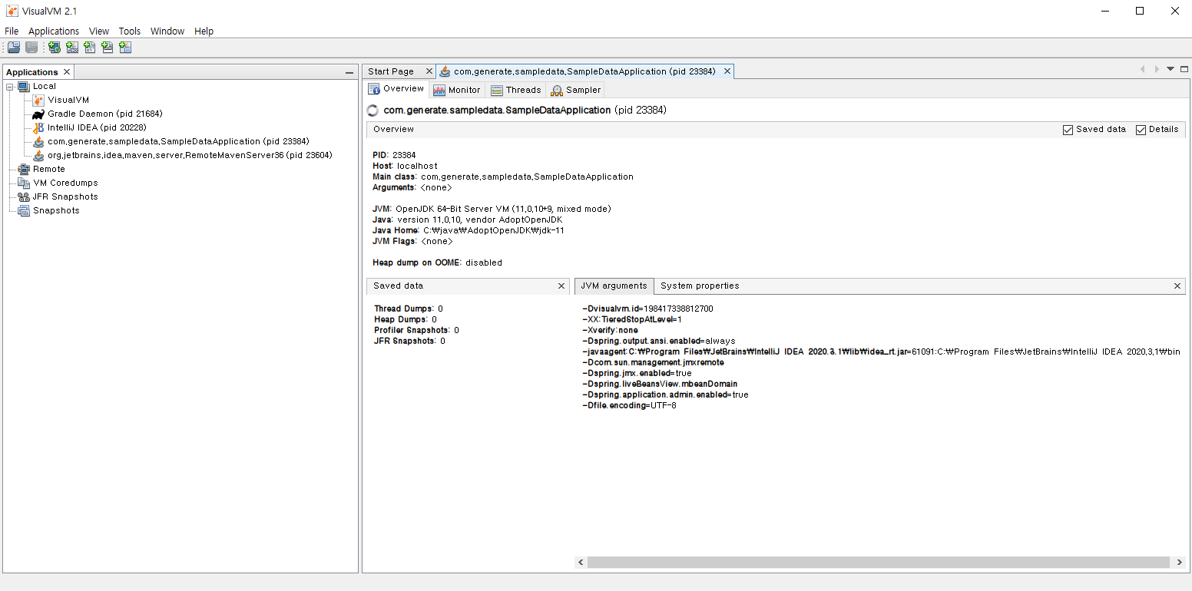
Task: Click the JFR Snapshots tree icon
Action: click(24, 196)
